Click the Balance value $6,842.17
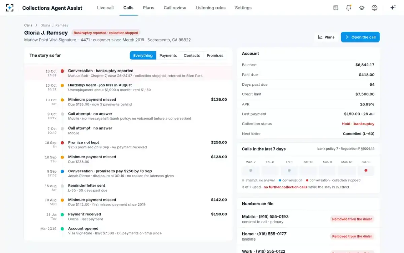Viewport: 404px width, 253px height. [x=365, y=65]
